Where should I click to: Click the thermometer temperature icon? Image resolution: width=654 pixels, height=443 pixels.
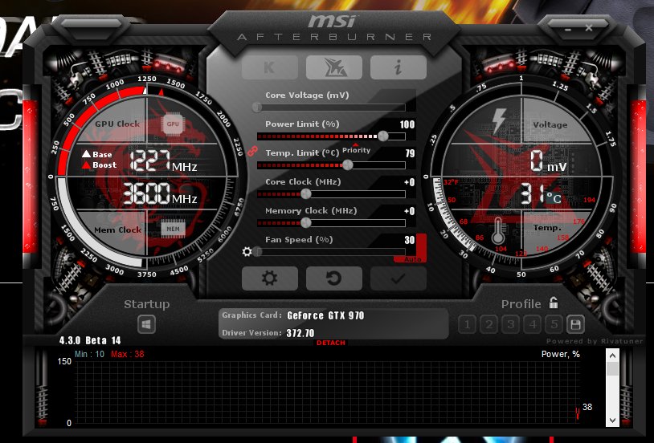498,231
